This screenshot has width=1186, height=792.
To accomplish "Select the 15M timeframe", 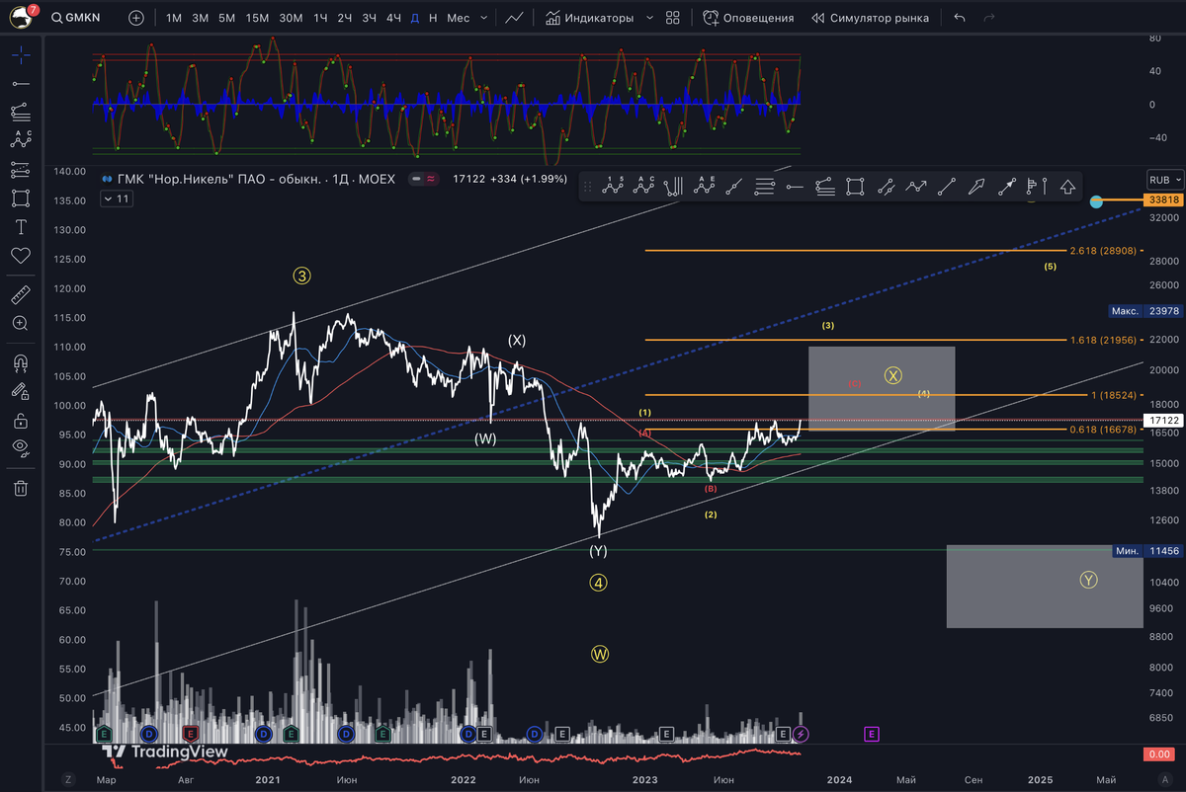I will coord(257,18).
